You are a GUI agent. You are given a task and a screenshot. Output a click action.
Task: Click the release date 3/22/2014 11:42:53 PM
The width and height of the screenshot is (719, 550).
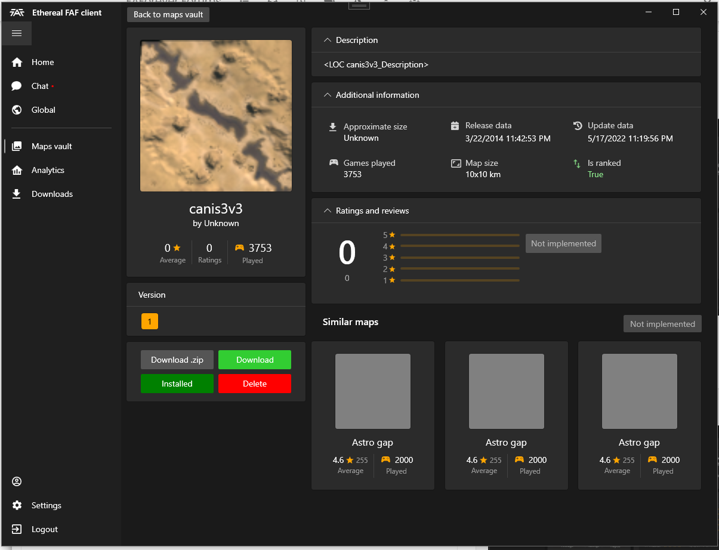[x=508, y=138]
